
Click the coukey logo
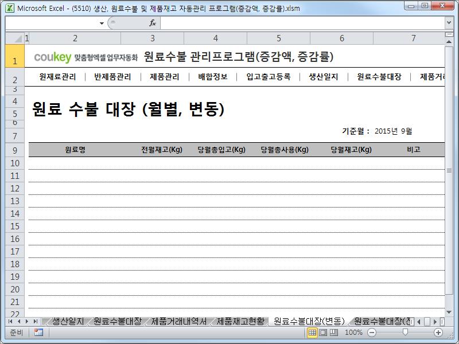tap(53, 57)
